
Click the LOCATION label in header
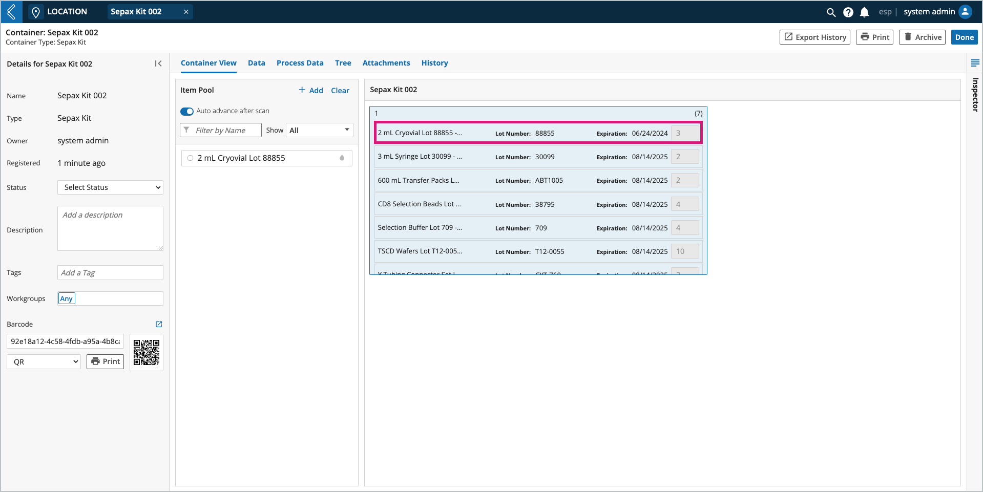(x=67, y=12)
